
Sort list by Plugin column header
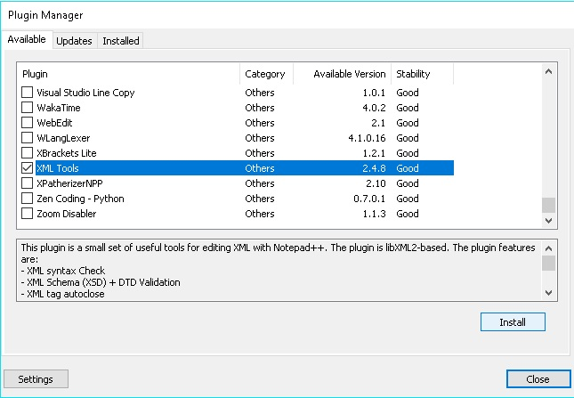point(128,74)
